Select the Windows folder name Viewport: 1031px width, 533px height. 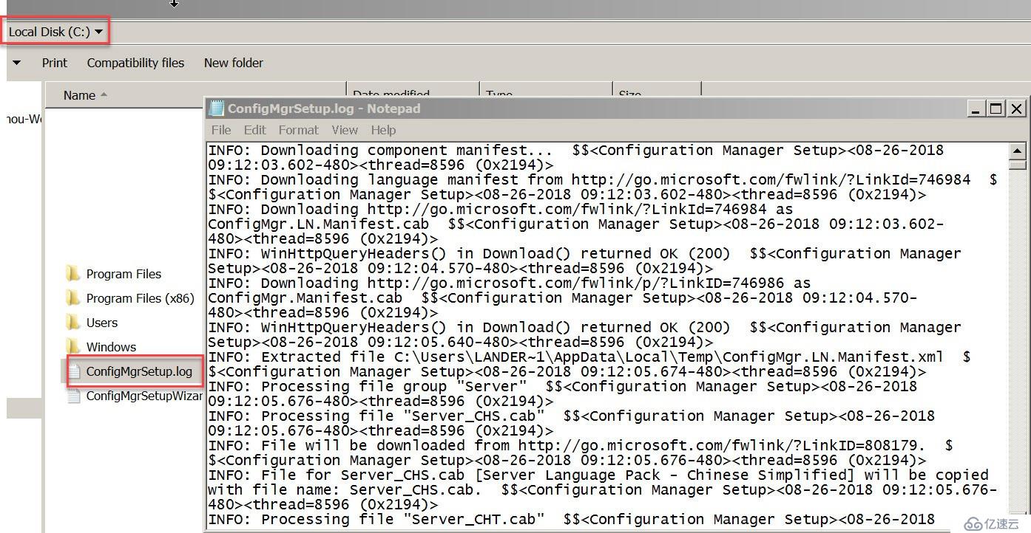click(111, 347)
